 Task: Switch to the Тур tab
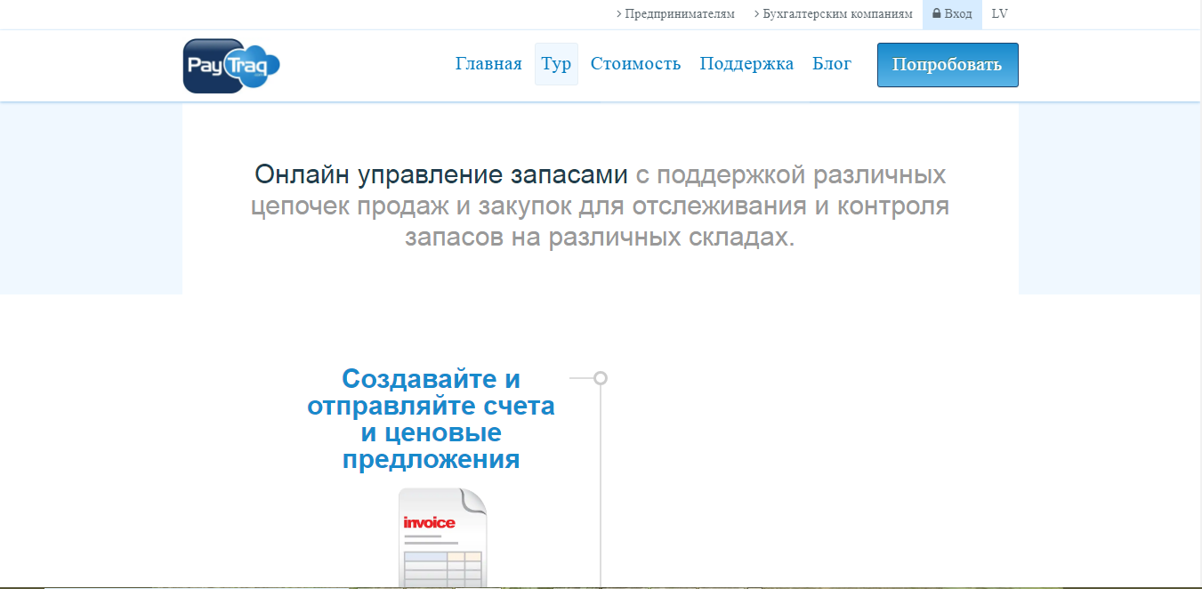click(x=555, y=63)
